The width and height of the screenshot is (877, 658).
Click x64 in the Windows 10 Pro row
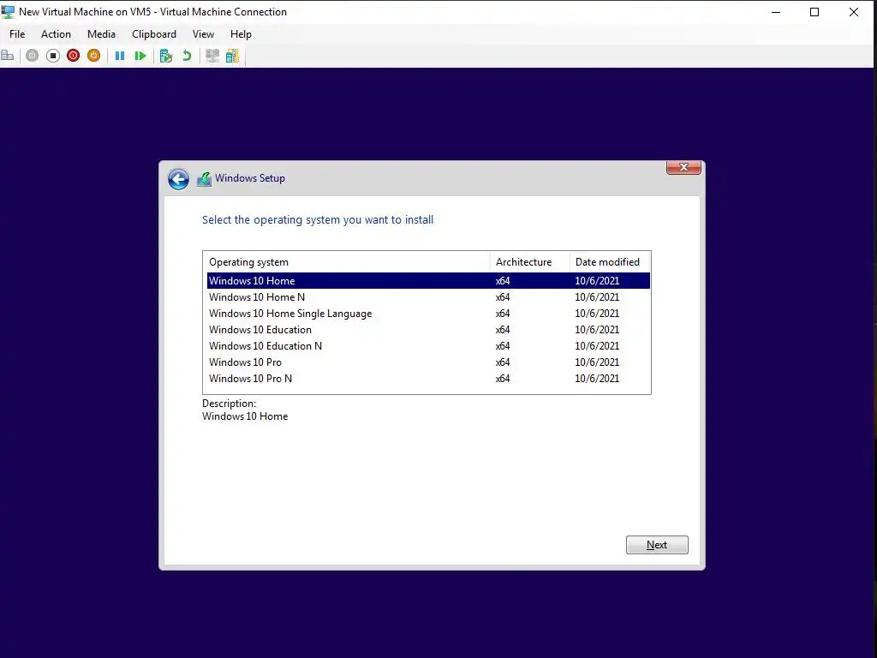pyautogui.click(x=503, y=362)
